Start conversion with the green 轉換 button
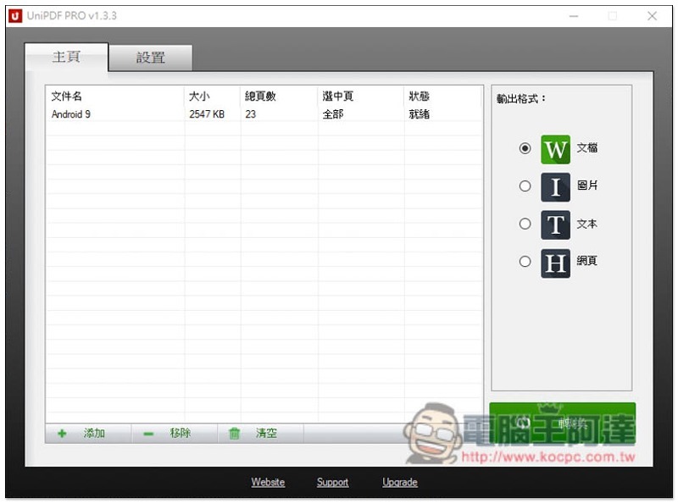 pos(562,424)
